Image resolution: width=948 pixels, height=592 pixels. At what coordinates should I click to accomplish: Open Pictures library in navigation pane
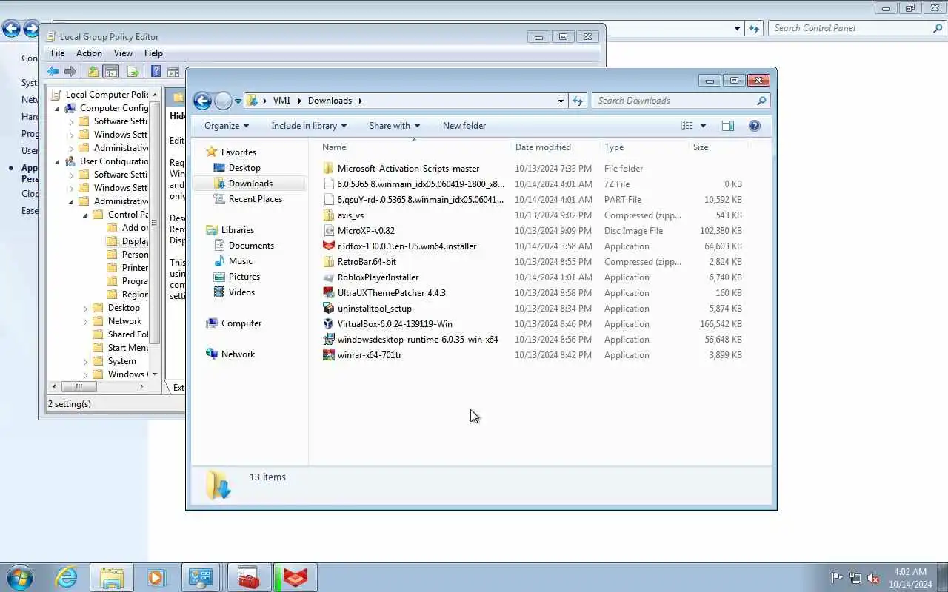(x=244, y=277)
